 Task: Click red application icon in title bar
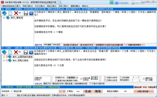(2, 2)
